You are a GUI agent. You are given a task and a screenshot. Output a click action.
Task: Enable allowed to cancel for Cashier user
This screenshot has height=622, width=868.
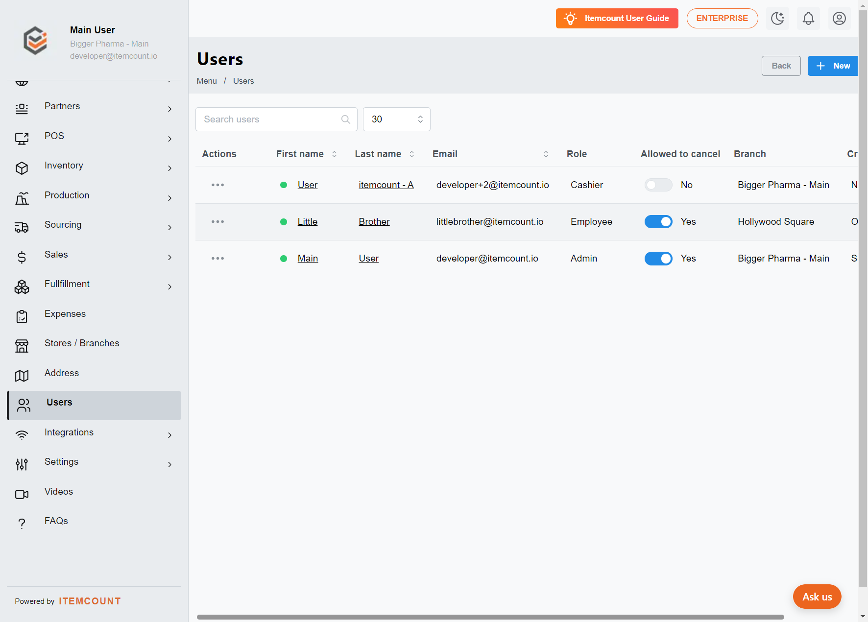(658, 185)
